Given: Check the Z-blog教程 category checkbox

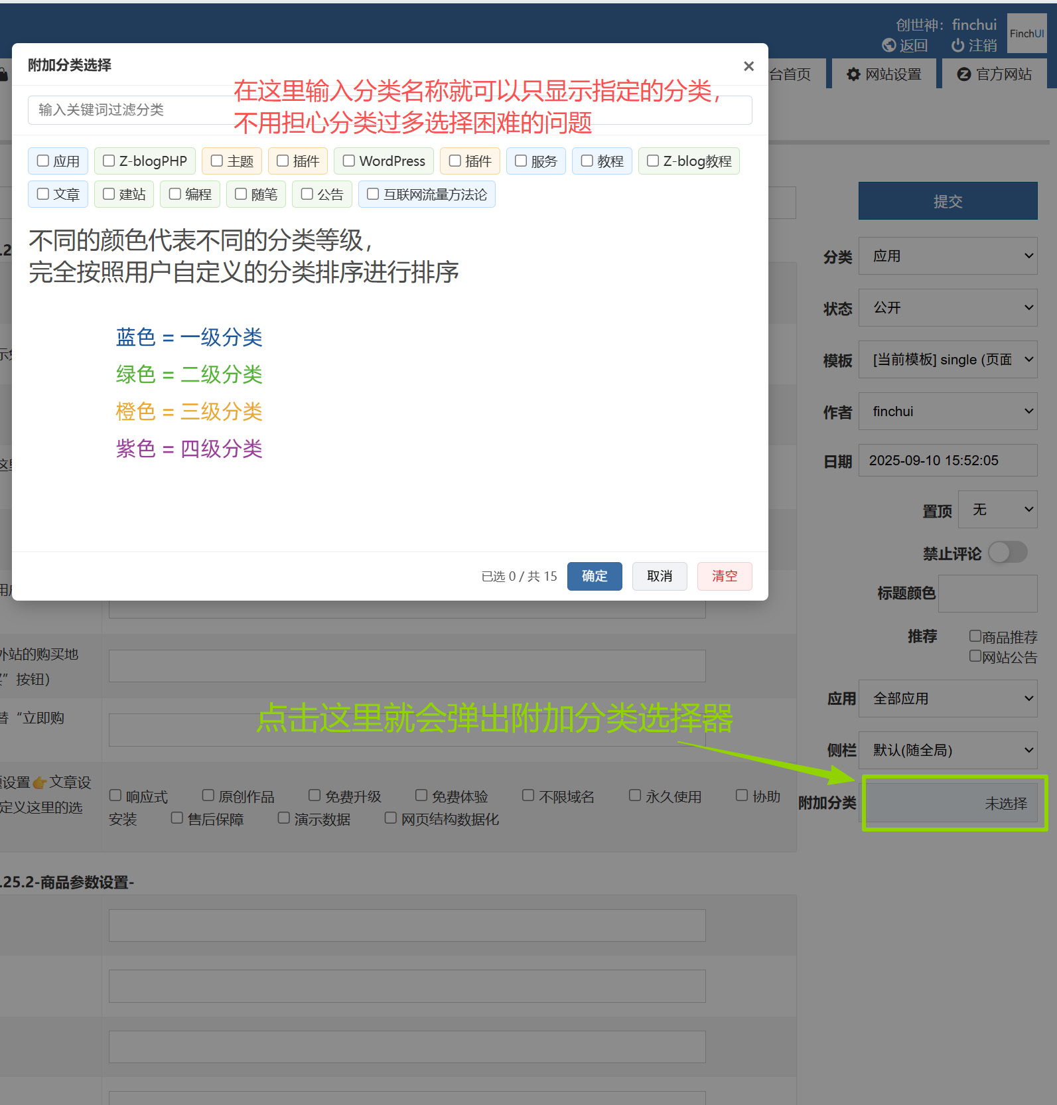Looking at the screenshot, I should click(x=653, y=161).
